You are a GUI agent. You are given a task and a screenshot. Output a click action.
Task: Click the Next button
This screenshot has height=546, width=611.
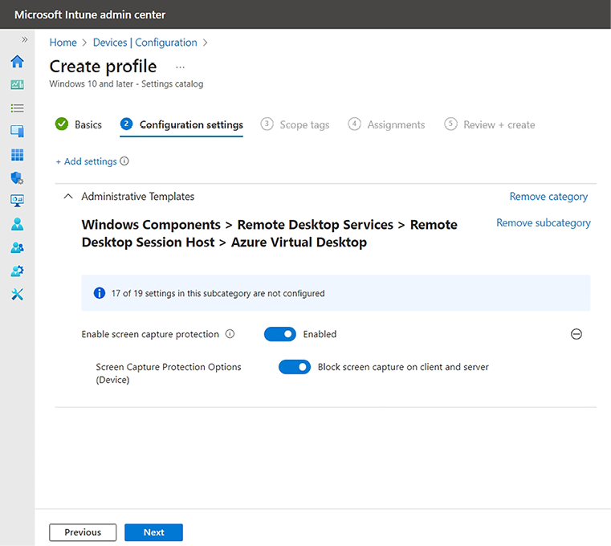(x=153, y=532)
